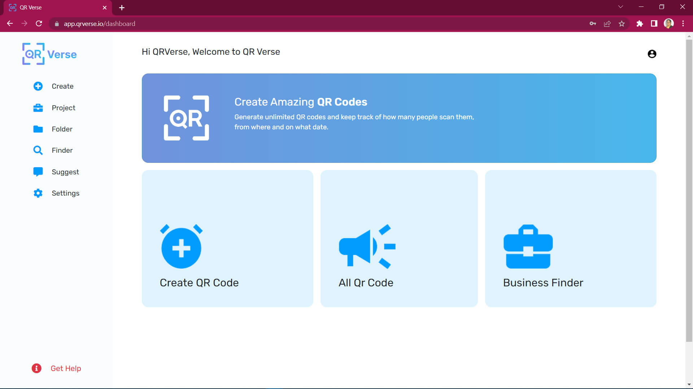Select Settings in sidebar menu

pos(66,193)
